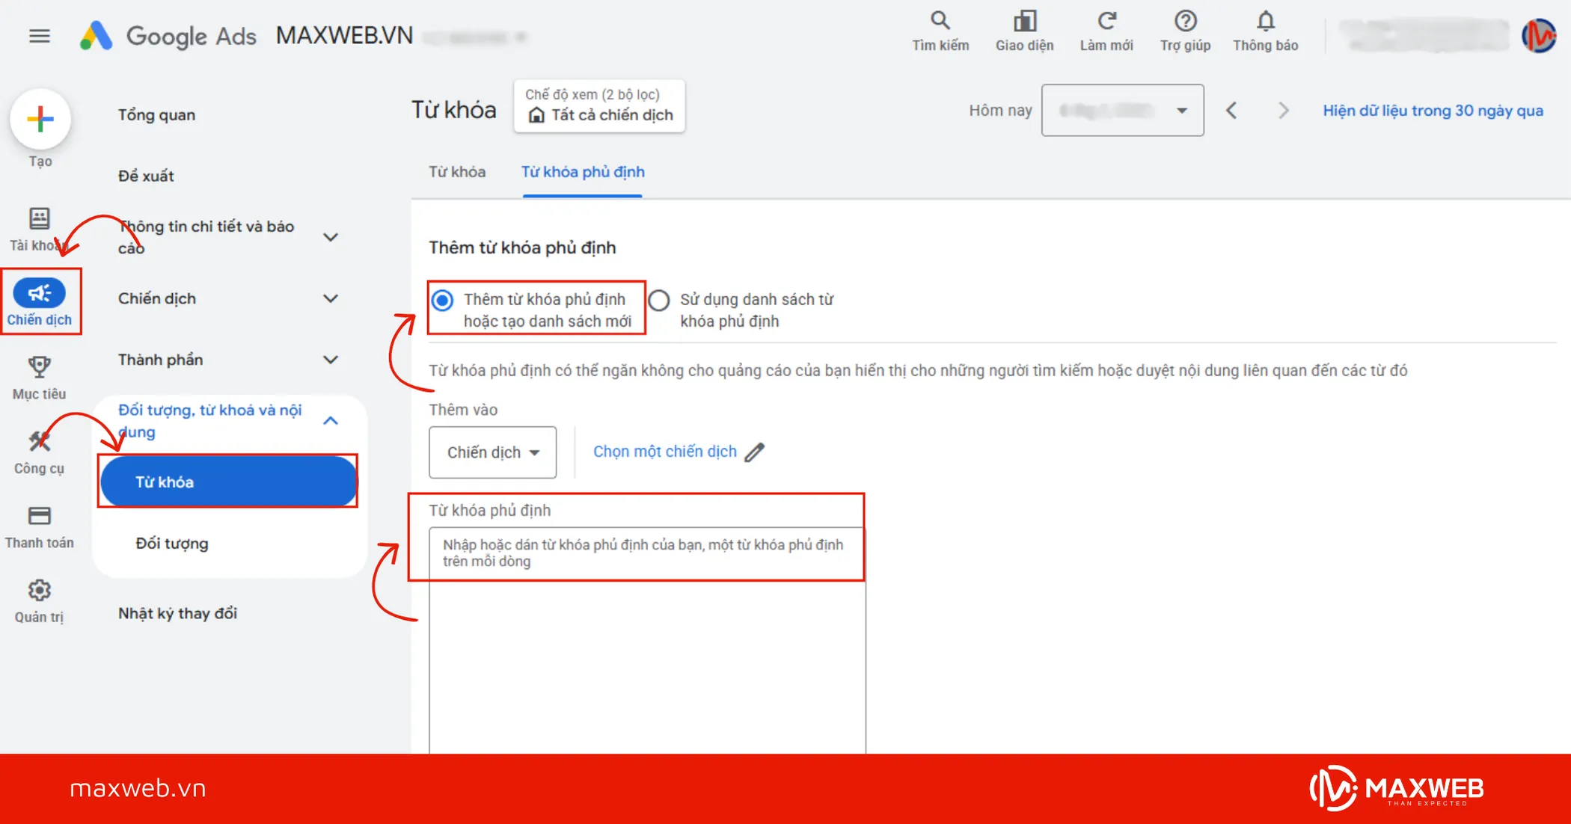This screenshot has height=824, width=1571.
Task: Open Công cụ tools sidebar icon
Action: pos(39,442)
